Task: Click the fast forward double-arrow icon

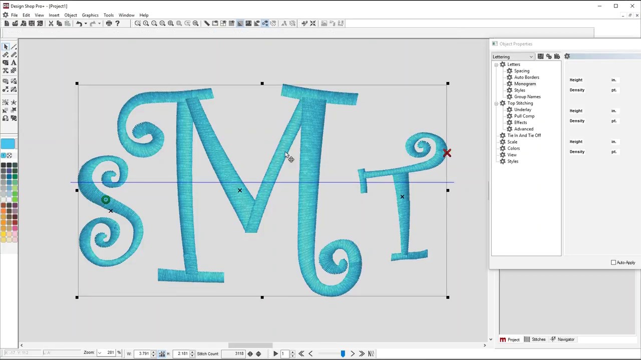Action: pos(362,353)
